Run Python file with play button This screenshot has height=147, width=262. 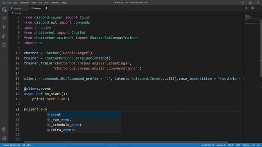pyautogui.click(x=246, y=8)
